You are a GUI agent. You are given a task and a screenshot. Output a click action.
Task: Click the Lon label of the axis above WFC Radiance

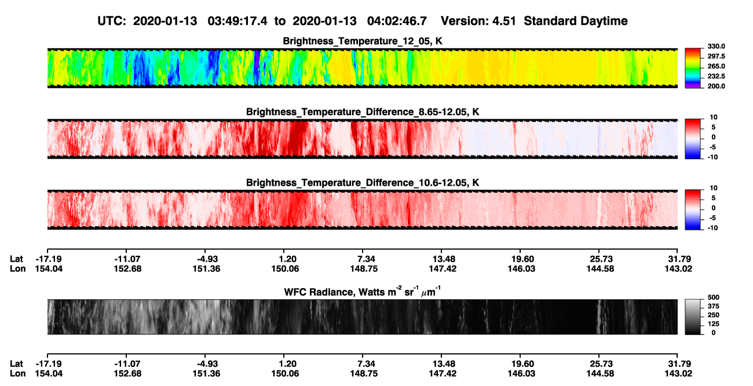[x=17, y=269]
